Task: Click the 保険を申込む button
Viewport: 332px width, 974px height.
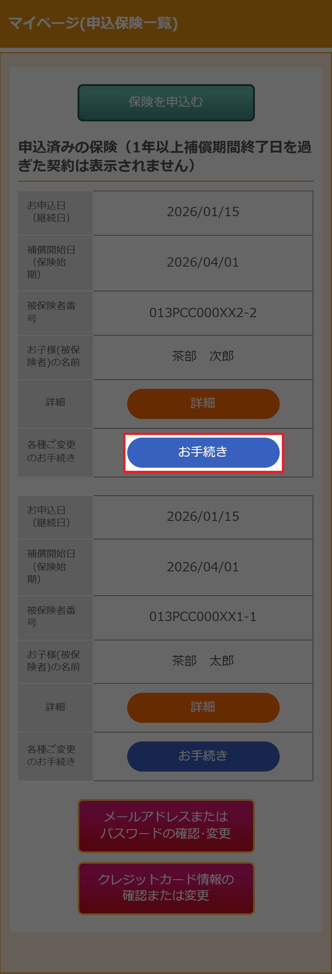Action: pos(166,102)
